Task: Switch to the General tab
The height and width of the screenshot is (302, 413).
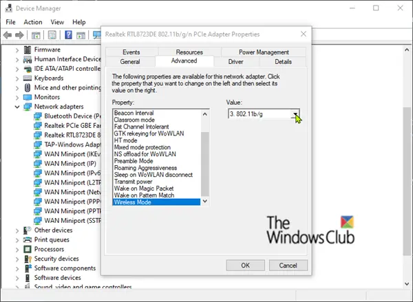Action: pyautogui.click(x=130, y=62)
